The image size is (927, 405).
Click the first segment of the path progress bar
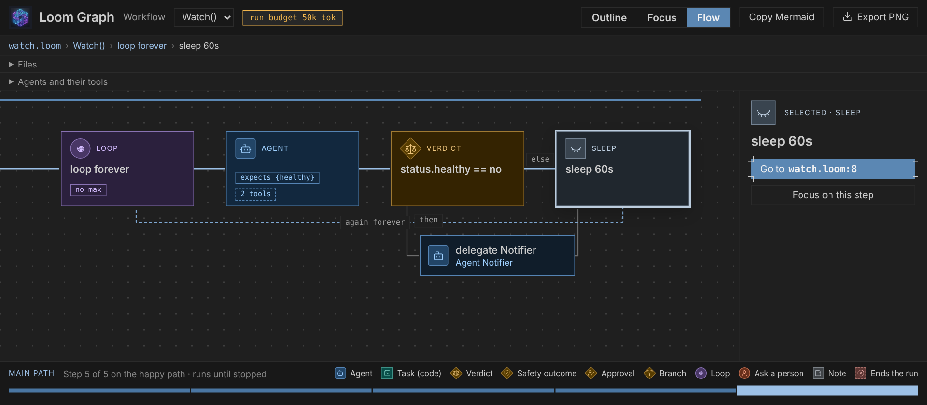point(99,391)
